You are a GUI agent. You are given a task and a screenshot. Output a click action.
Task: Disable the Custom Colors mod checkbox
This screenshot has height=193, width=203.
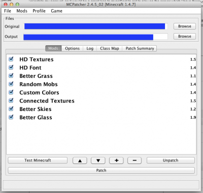11,92
